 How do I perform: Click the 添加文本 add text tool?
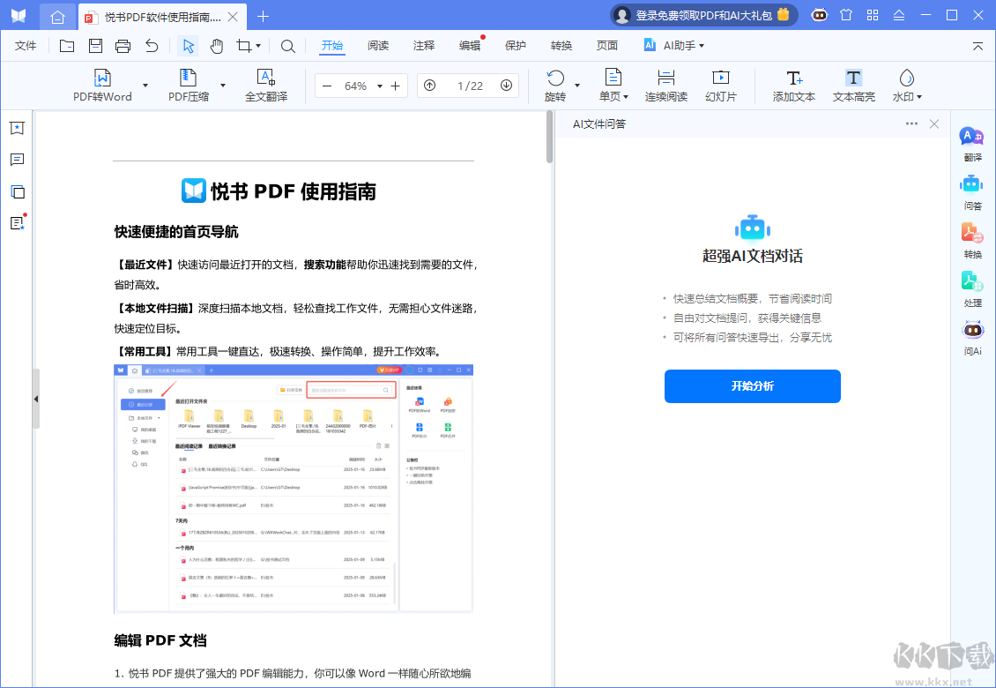[x=793, y=86]
